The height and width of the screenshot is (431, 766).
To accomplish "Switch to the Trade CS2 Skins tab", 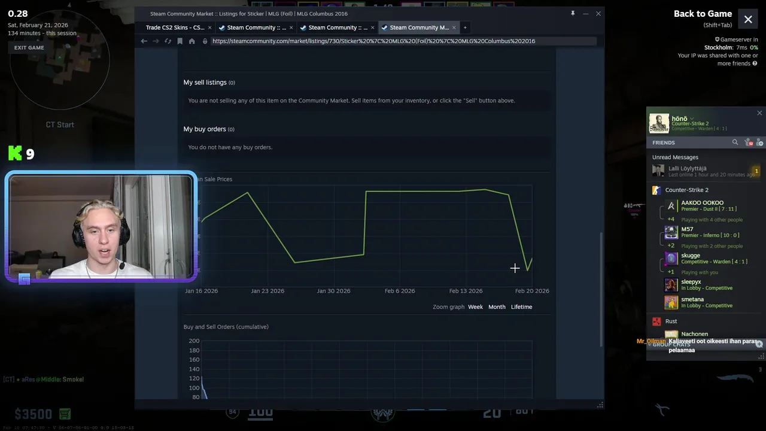I will click(x=175, y=28).
